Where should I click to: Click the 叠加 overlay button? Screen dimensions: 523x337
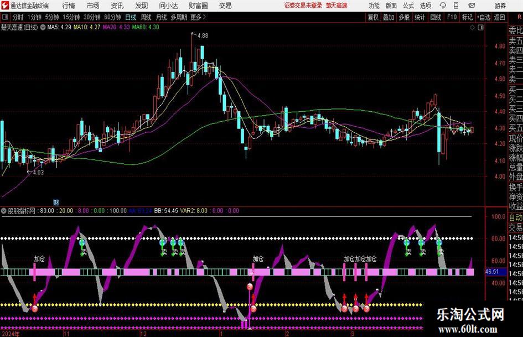(389, 17)
